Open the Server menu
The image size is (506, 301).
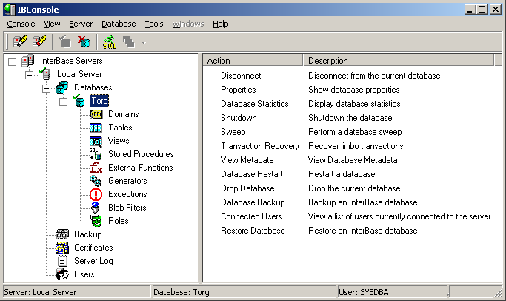pyautogui.click(x=81, y=24)
